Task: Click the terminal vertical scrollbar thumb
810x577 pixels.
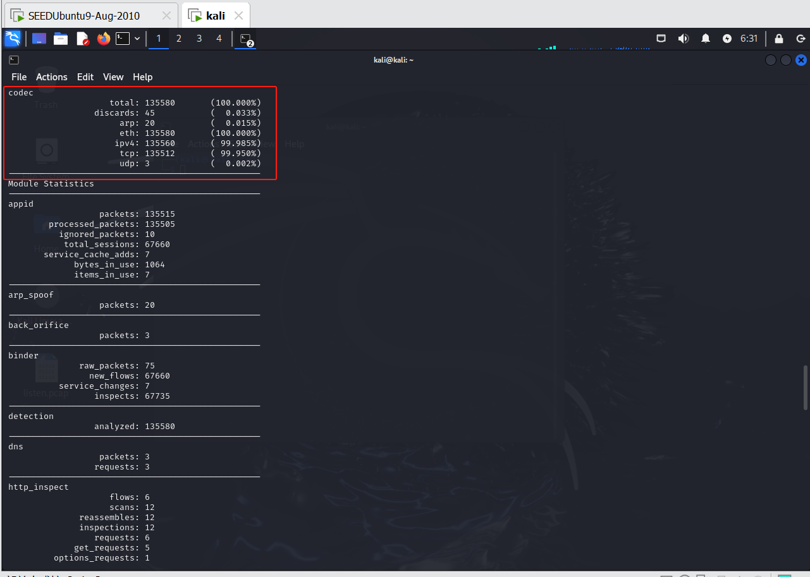Action: (x=806, y=387)
